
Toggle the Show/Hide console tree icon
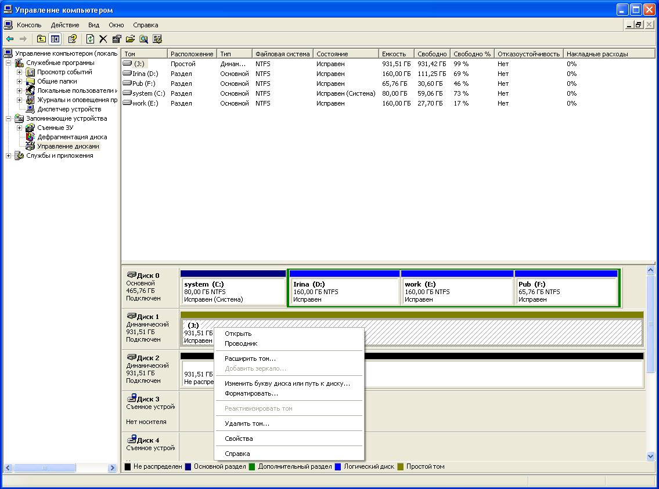coord(55,39)
